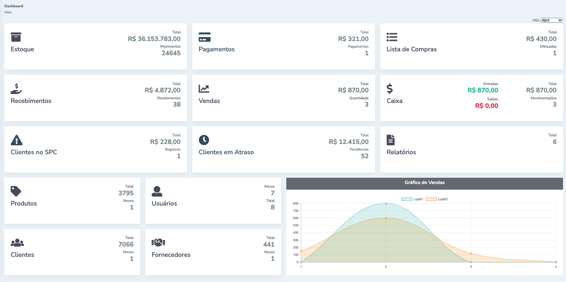Click the Produtos tag icon
The height and width of the screenshot is (282, 566).
click(x=16, y=191)
